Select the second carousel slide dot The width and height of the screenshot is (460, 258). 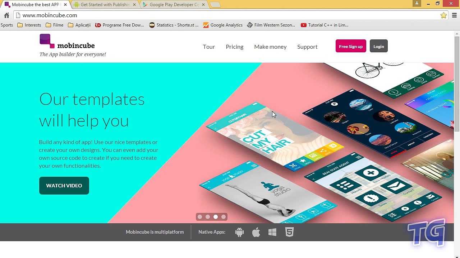tap(208, 217)
